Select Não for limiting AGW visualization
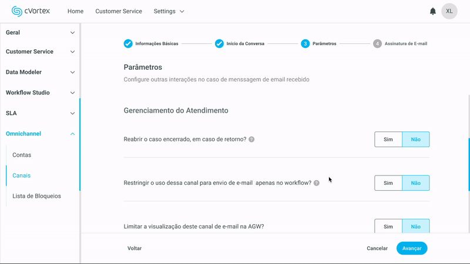Viewport: 470px width, 264px height. 416,226
